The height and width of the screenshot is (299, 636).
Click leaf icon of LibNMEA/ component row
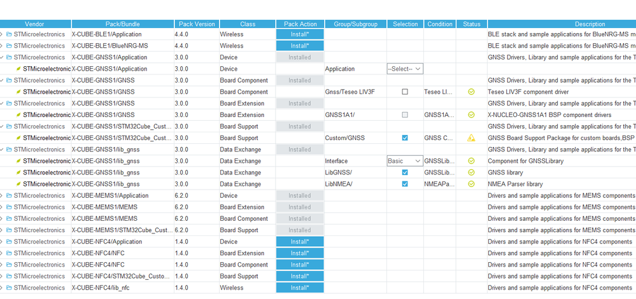coord(18,184)
